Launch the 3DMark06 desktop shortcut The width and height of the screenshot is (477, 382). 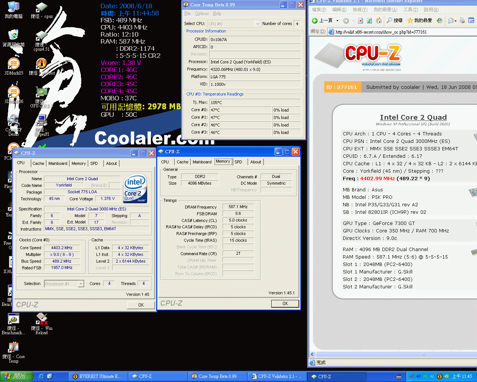13,95
